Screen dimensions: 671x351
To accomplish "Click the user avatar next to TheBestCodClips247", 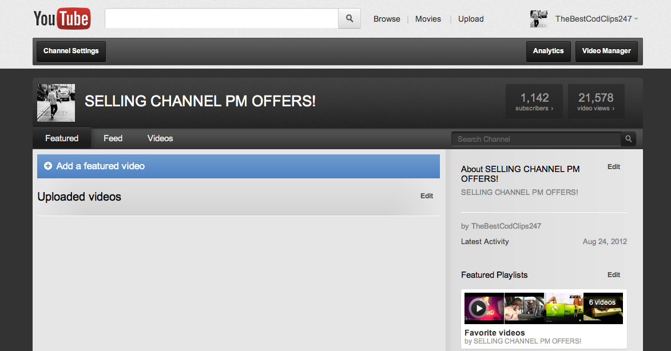I will 539,19.
